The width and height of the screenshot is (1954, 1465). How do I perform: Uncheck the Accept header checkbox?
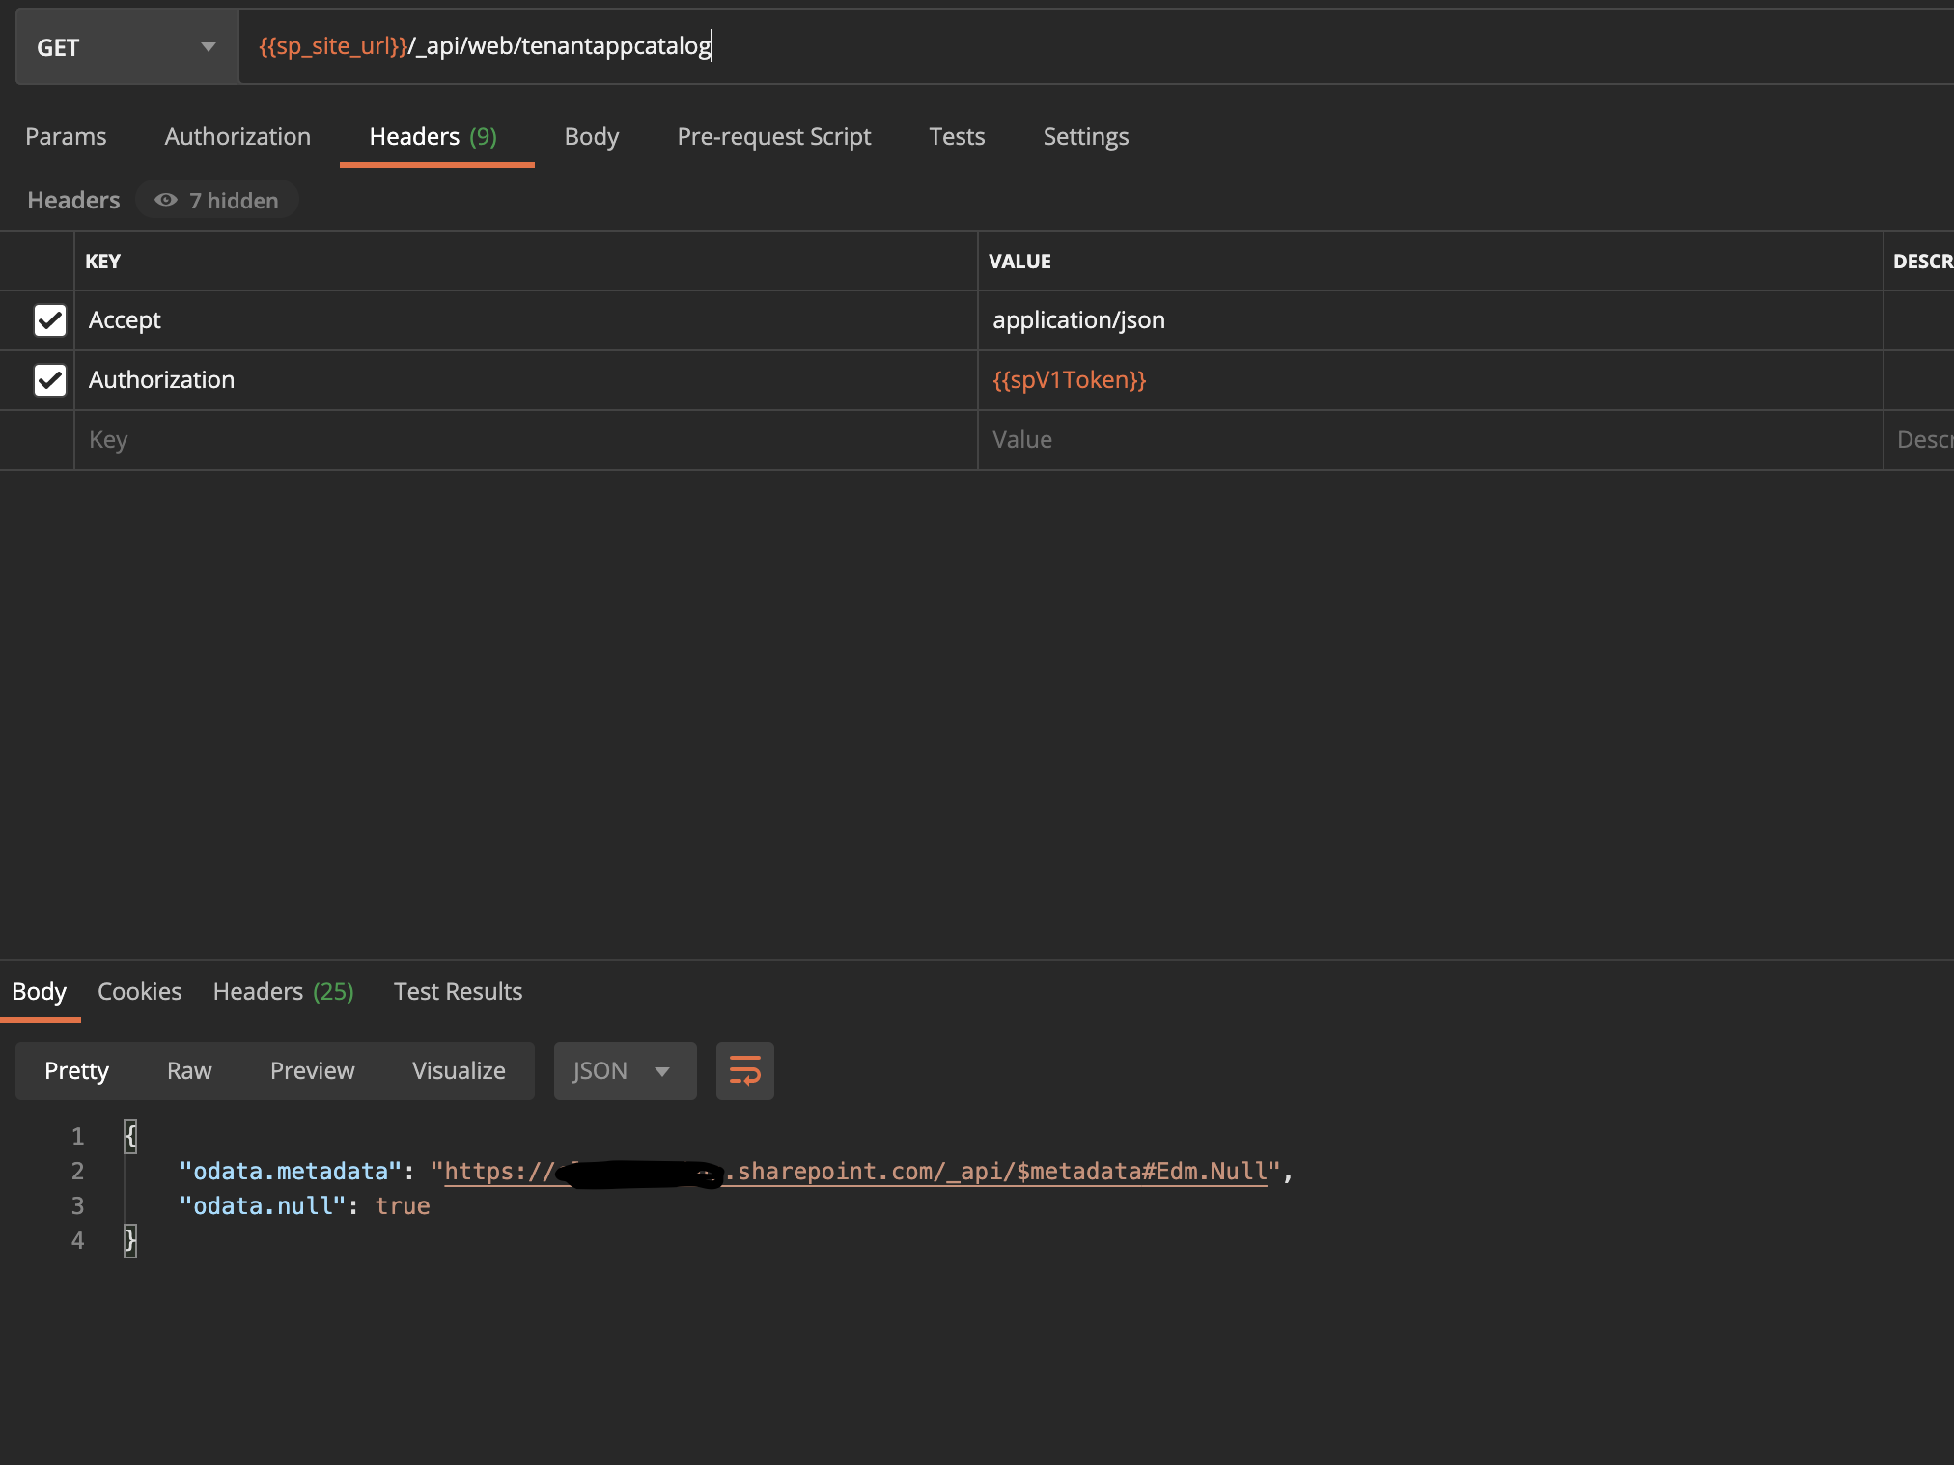click(50, 319)
